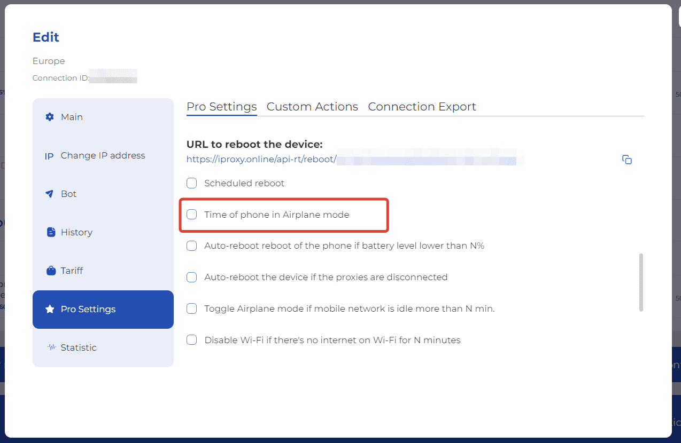Select the Pro Settings tab at top

(221, 107)
